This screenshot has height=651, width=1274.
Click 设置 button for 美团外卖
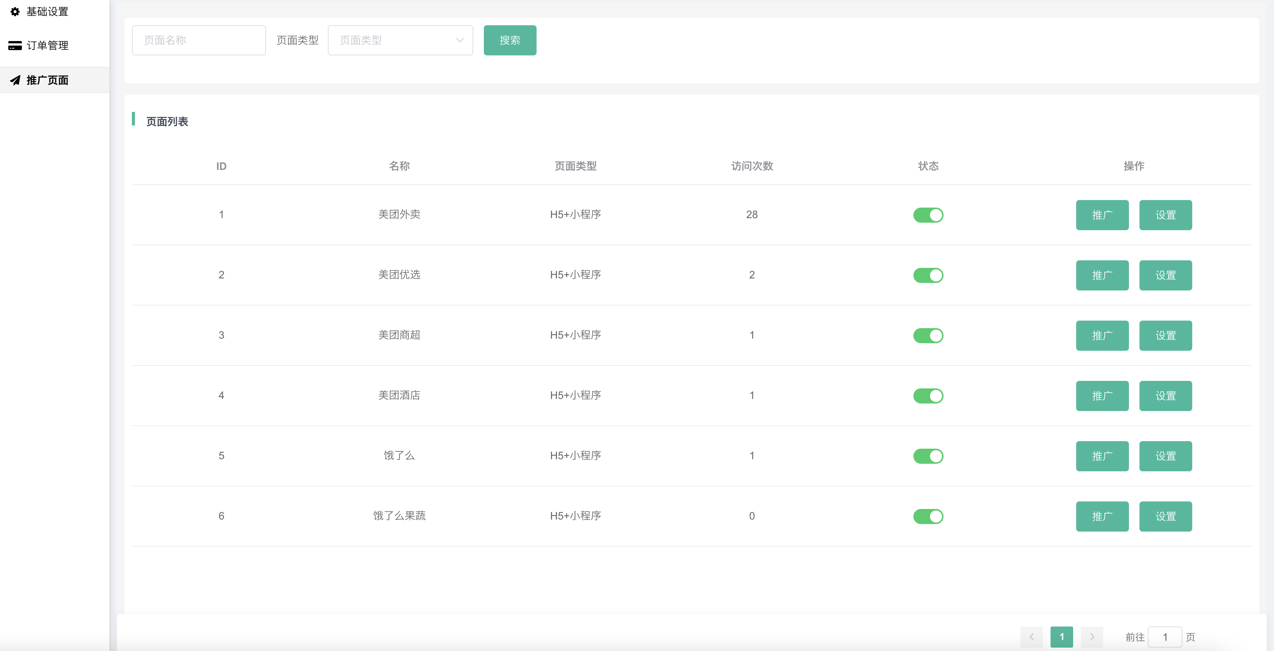[1166, 215]
